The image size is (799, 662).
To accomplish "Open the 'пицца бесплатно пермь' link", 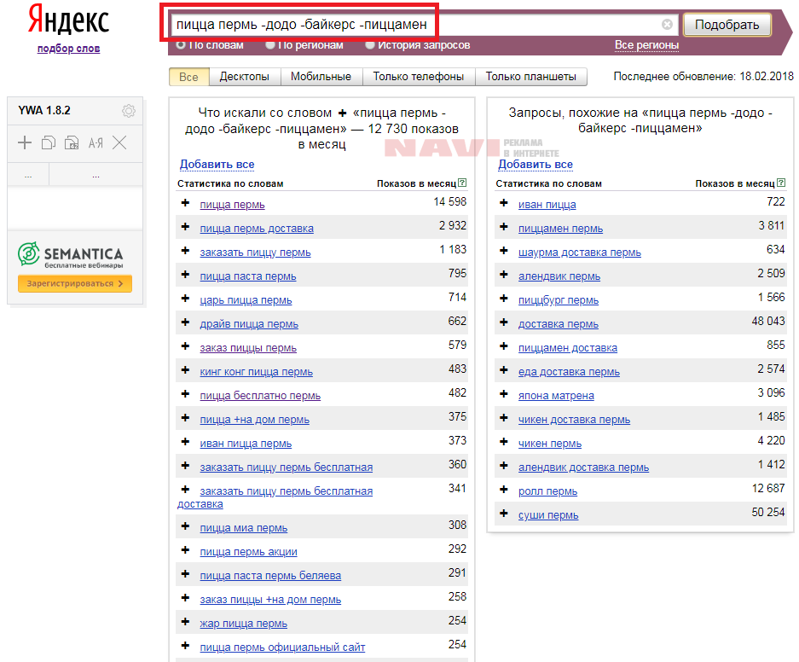I will [x=260, y=396].
